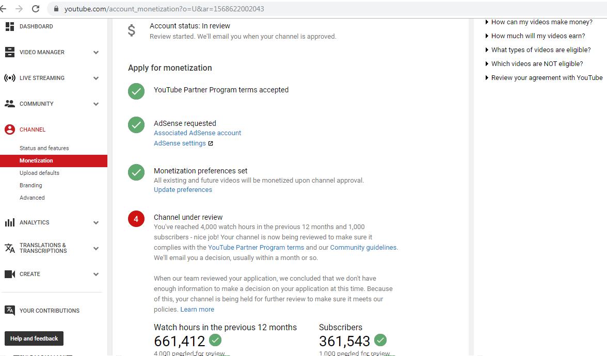This screenshot has width=607, height=356.
Task: Open the Branding submenu item
Action: [x=31, y=185]
